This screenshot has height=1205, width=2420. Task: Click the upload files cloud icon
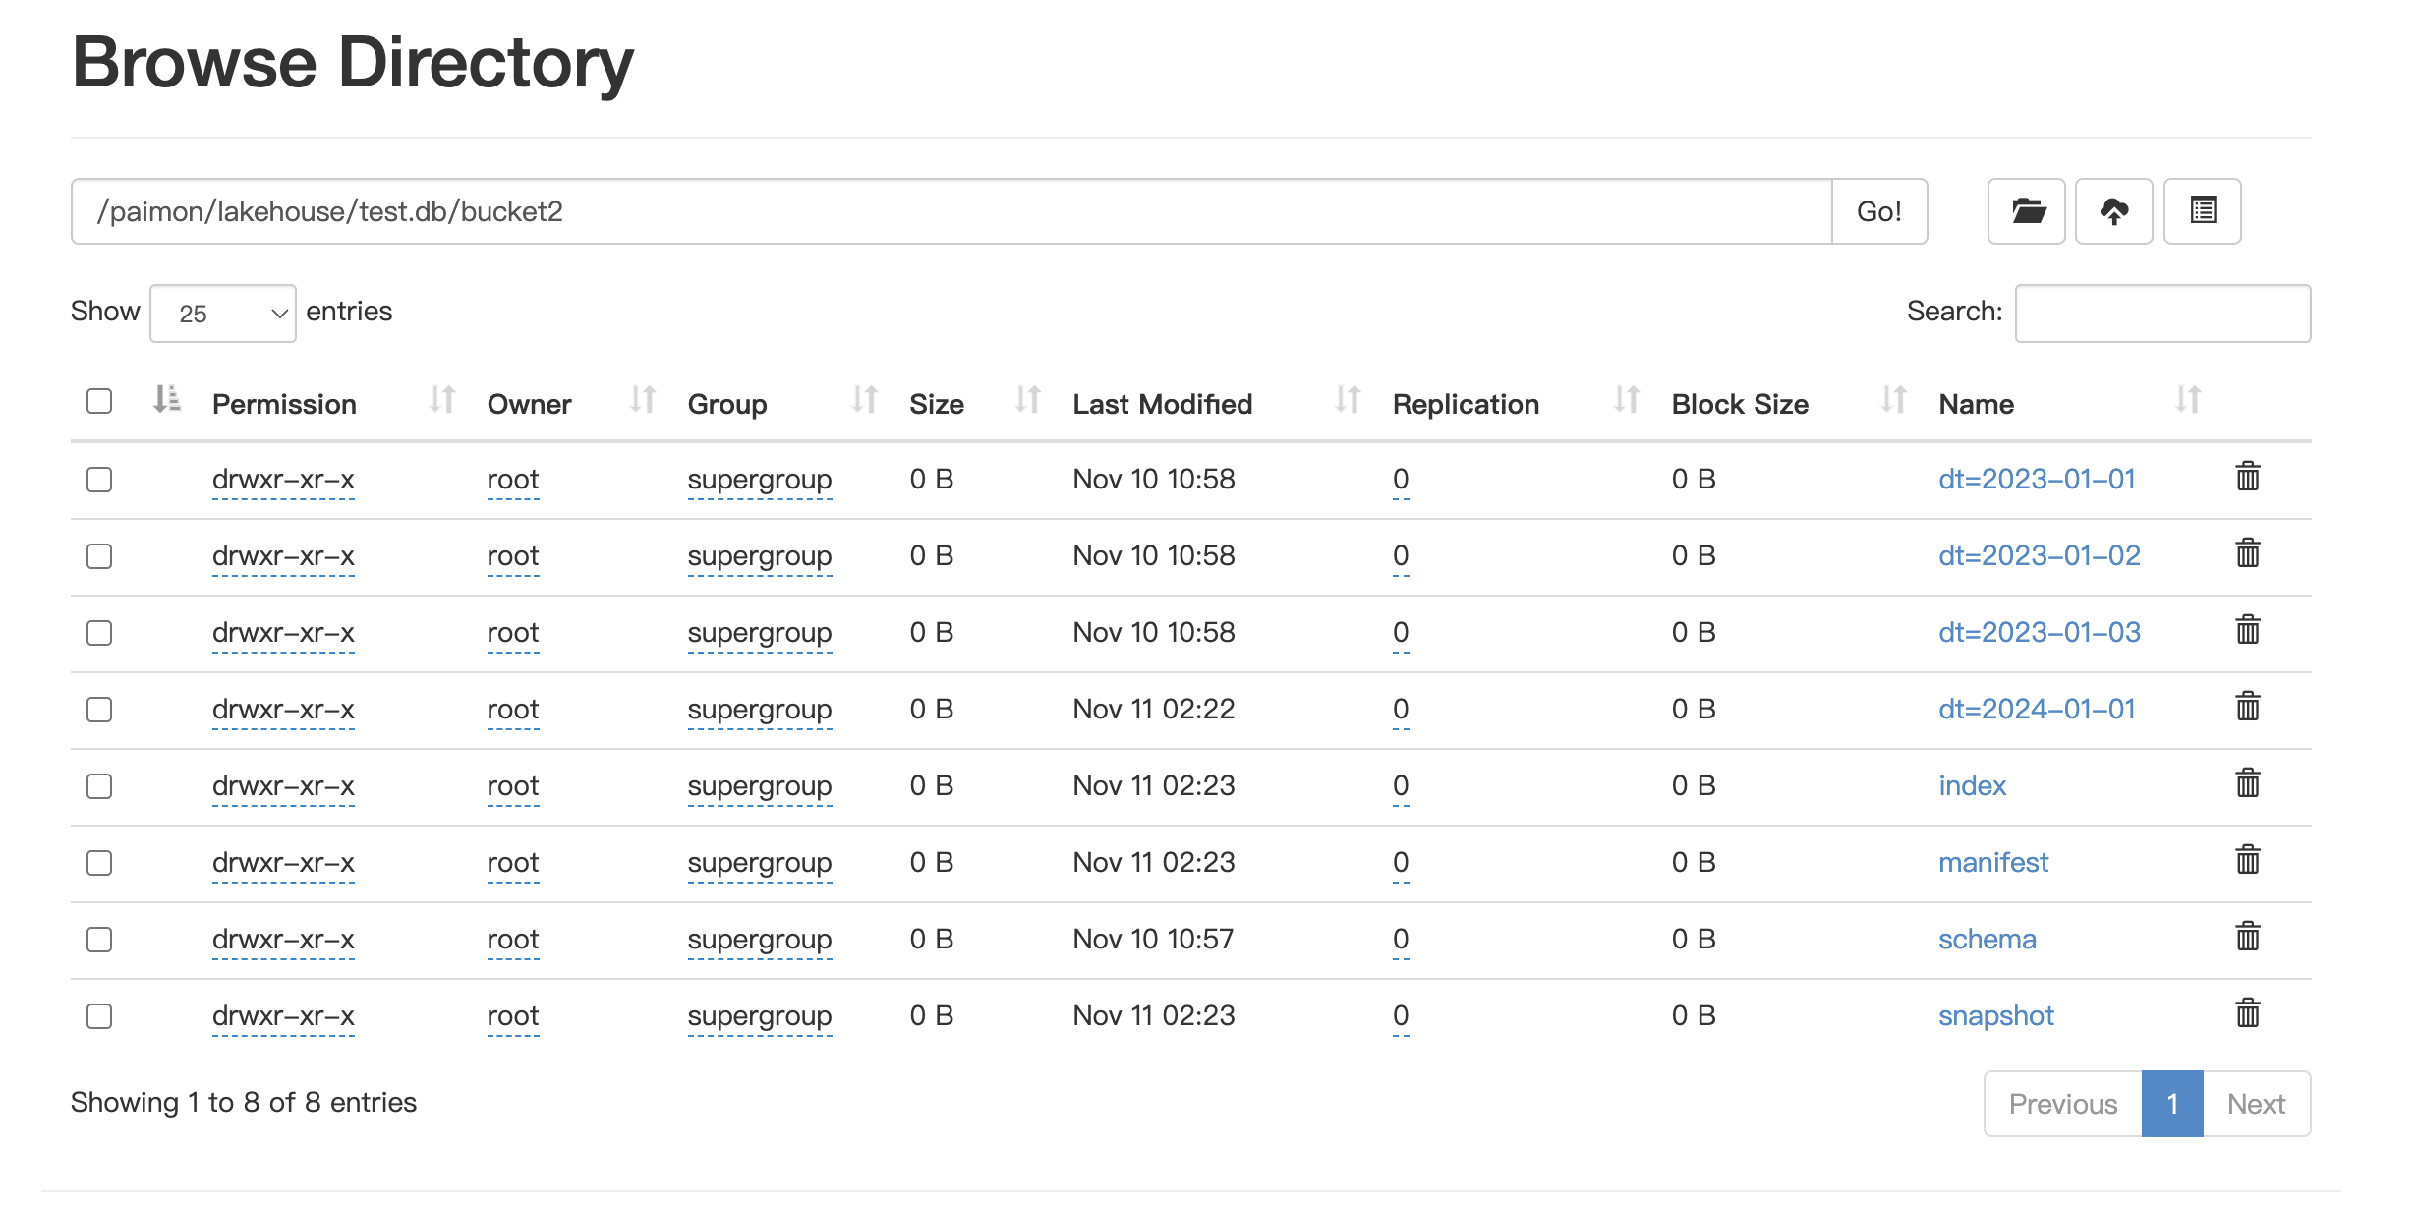(x=2113, y=211)
